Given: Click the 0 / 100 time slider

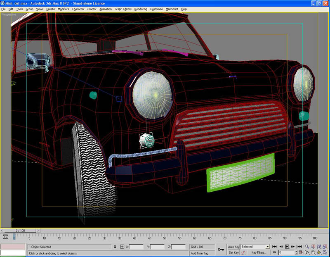Looking at the screenshot, I should tap(20, 230).
